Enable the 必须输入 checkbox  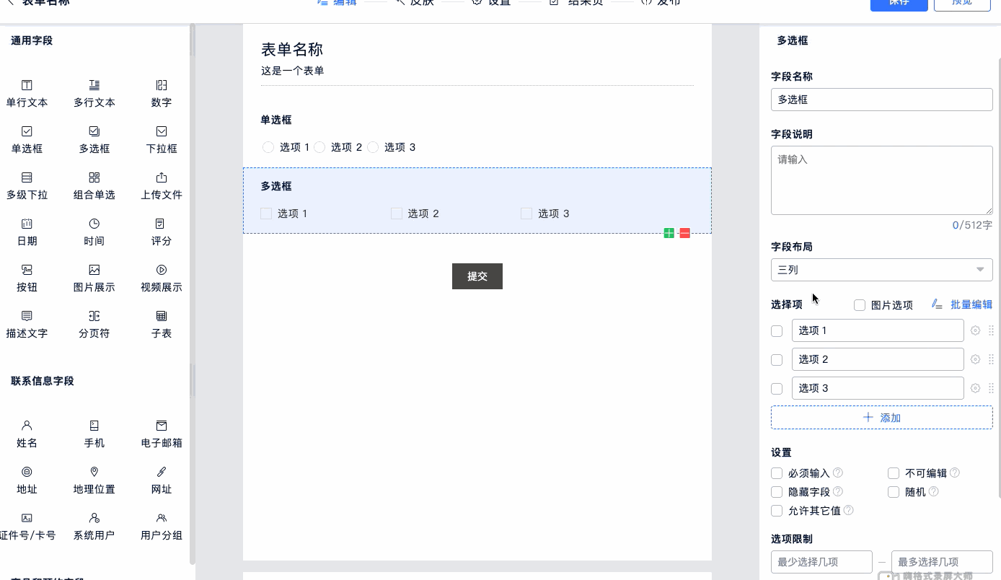tap(777, 473)
